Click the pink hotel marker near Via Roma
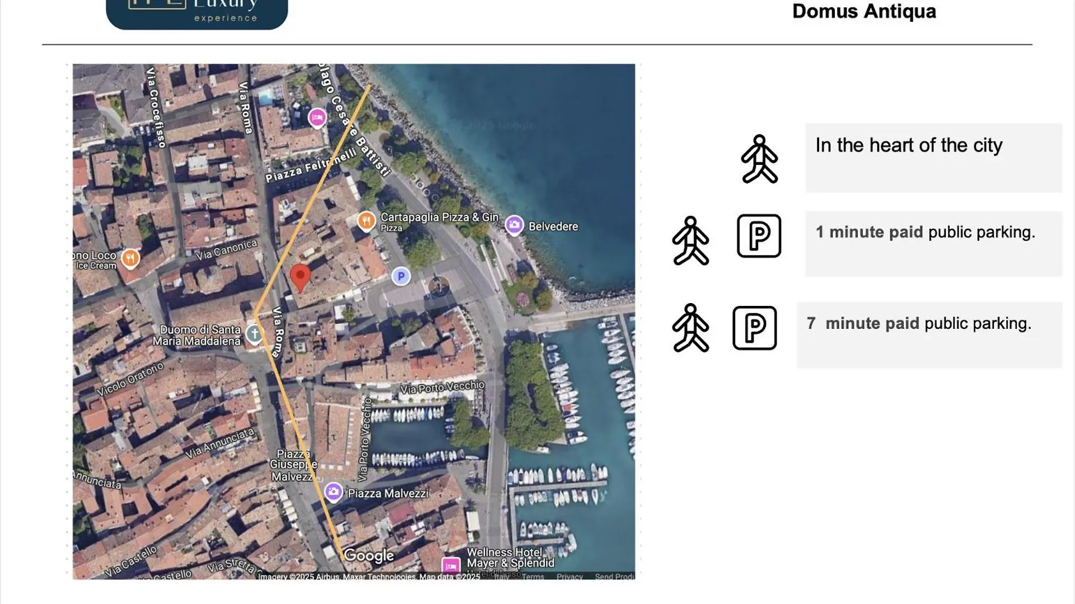The height and width of the screenshot is (604, 1075). click(x=317, y=118)
